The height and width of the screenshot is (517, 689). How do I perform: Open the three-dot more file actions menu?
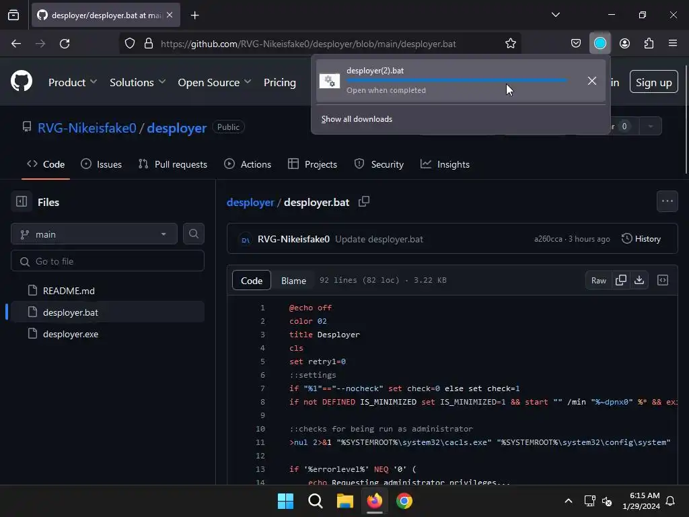[667, 201]
